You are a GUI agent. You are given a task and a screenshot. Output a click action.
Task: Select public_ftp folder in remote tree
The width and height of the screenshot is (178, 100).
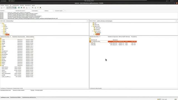[x=97, y=25]
